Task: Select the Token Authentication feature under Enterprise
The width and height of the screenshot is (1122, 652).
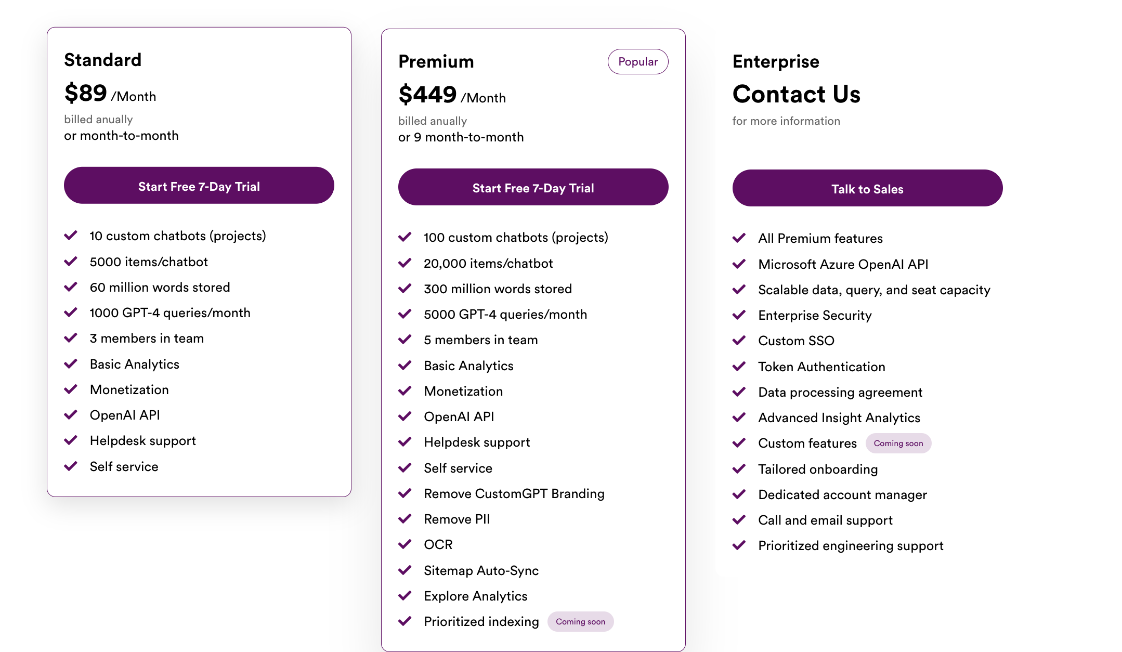Action: tap(821, 366)
